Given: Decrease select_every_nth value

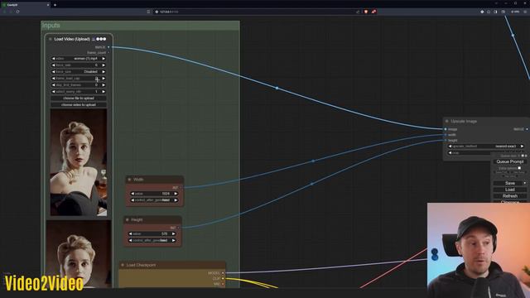Looking at the screenshot, I should click(x=53, y=92).
